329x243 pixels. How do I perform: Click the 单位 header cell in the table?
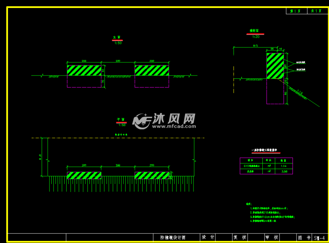[x=268, y=160]
